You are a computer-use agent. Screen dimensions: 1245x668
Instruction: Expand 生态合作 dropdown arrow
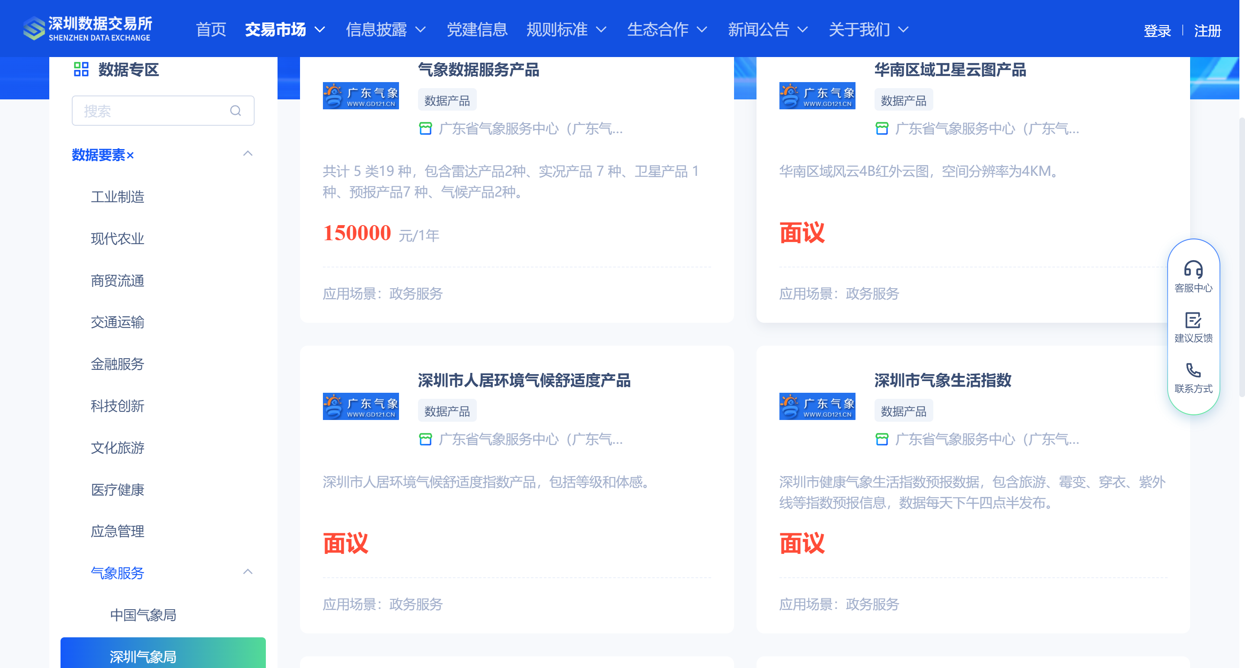point(702,30)
